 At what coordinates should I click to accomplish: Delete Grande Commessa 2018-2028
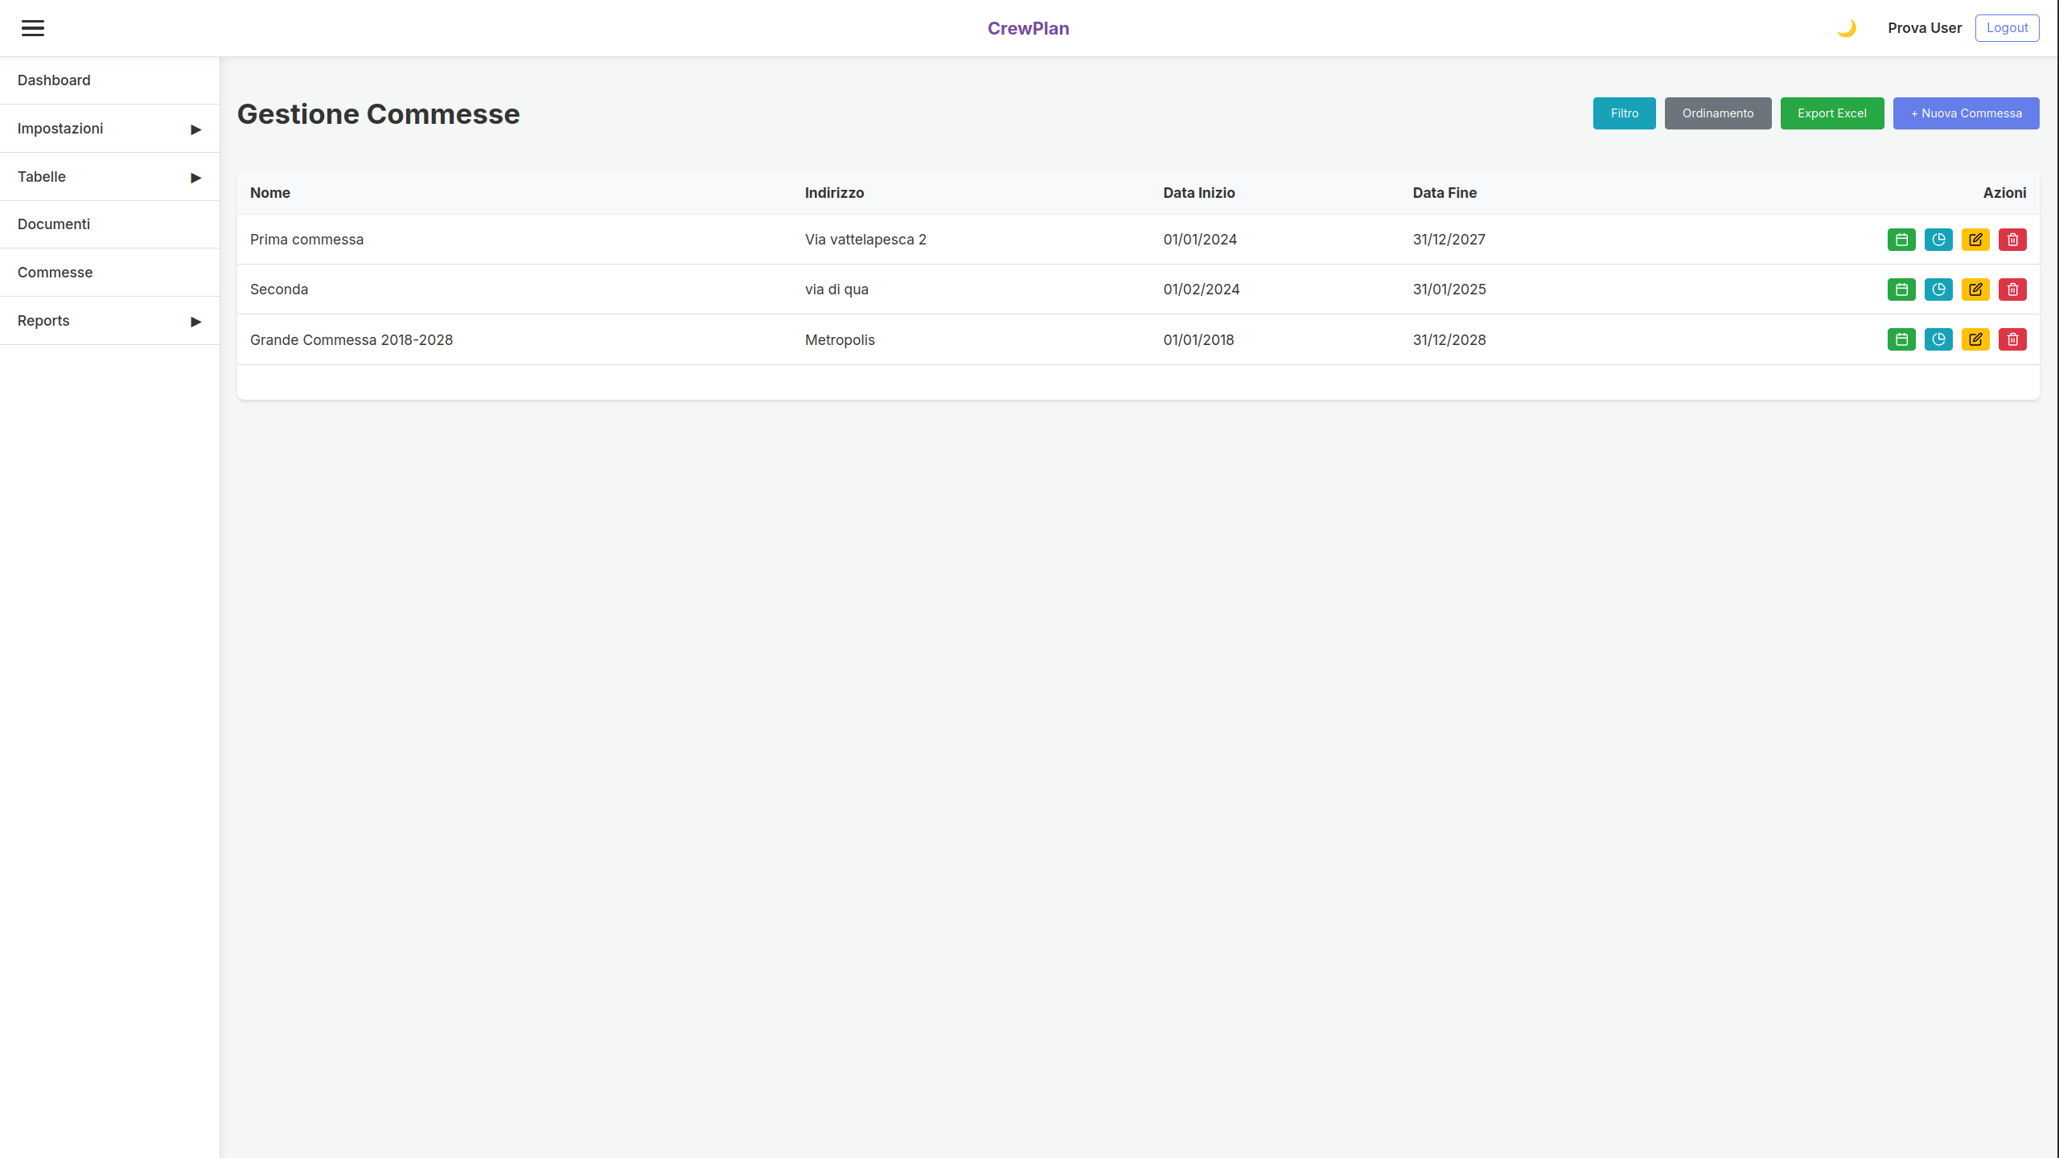coord(2012,339)
